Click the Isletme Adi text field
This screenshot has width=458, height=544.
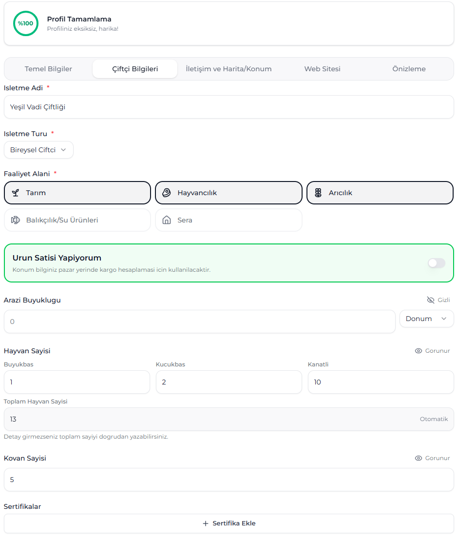[229, 107]
